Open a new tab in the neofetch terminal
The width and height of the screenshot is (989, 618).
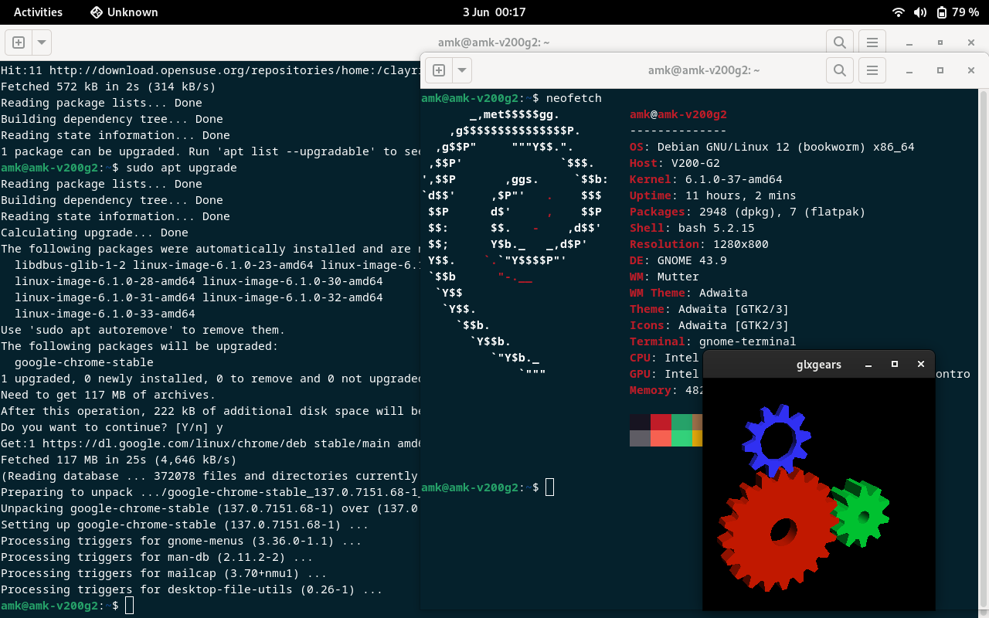tap(438, 70)
